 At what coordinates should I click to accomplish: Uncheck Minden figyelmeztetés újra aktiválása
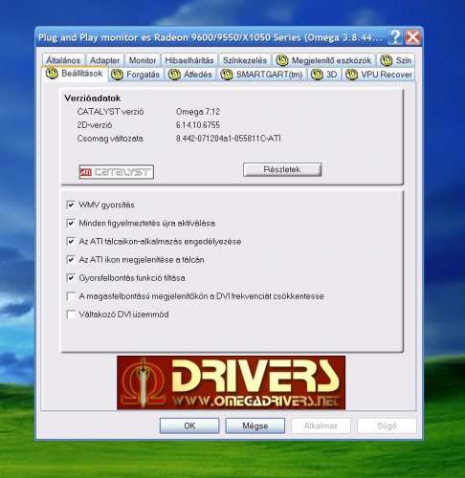click(71, 223)
